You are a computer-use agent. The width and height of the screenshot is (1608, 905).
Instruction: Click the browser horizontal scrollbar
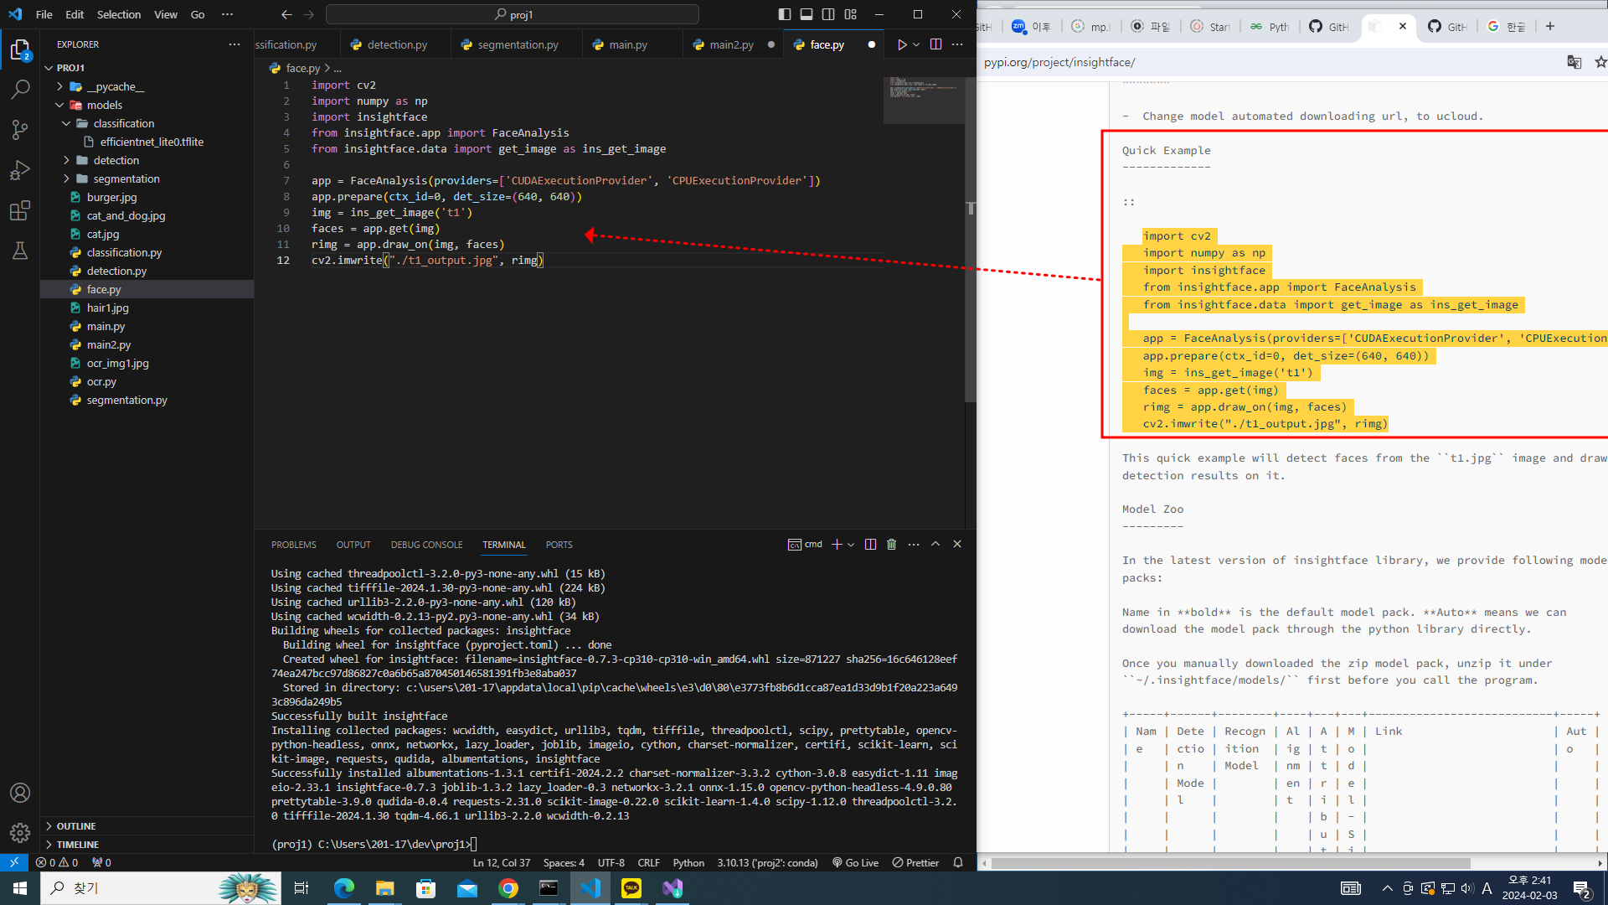1231,863
